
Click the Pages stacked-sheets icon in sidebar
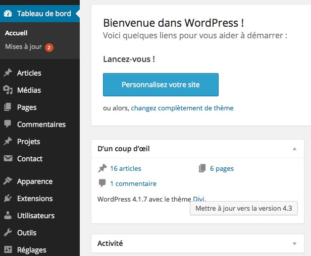point(8,107)
